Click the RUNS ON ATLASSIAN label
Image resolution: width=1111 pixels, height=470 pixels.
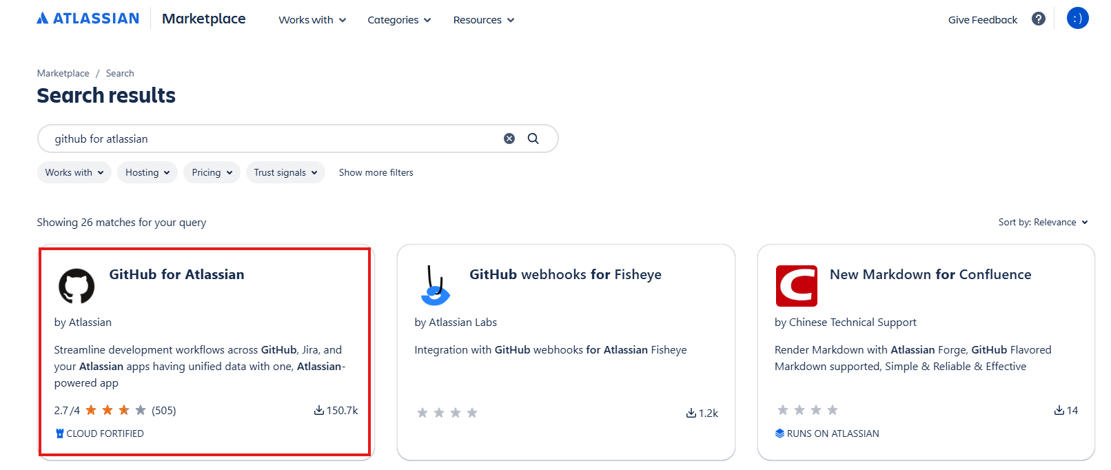833,433
